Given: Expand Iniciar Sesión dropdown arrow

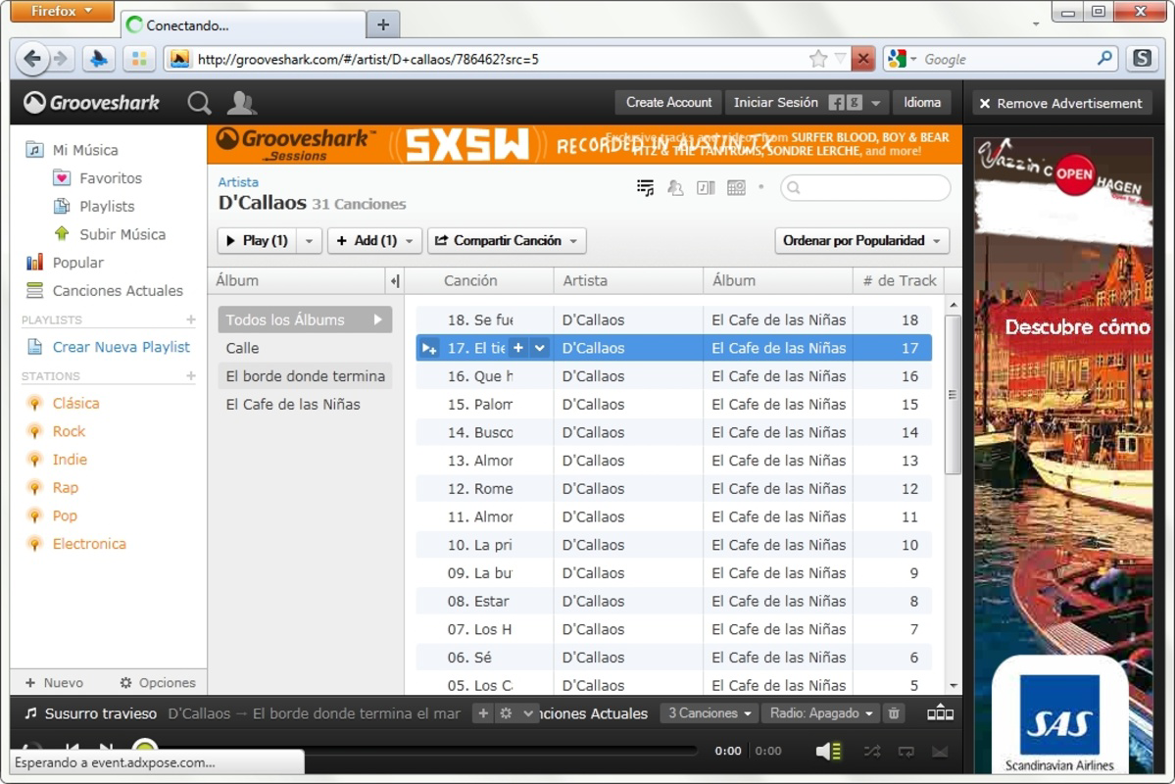Looking at the screenshot, I should point(875,103).
